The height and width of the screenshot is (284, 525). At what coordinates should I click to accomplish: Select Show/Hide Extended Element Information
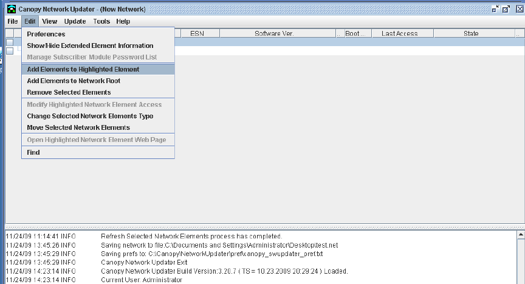point(98,46)
